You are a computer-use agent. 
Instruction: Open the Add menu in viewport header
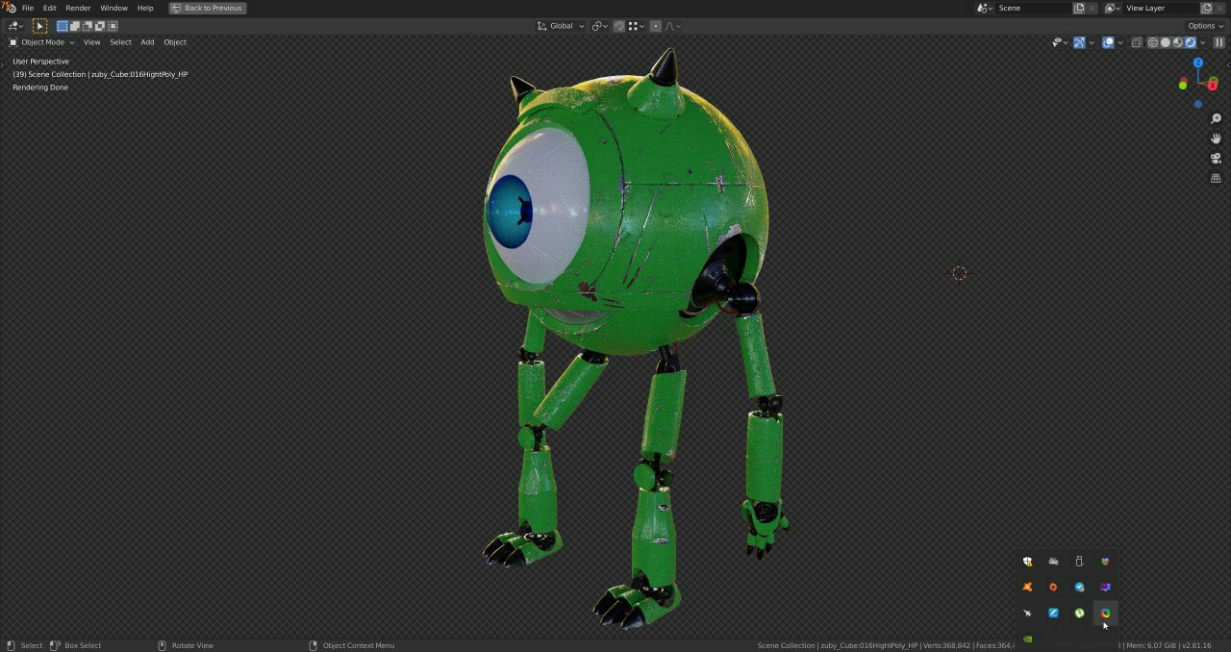147,42
